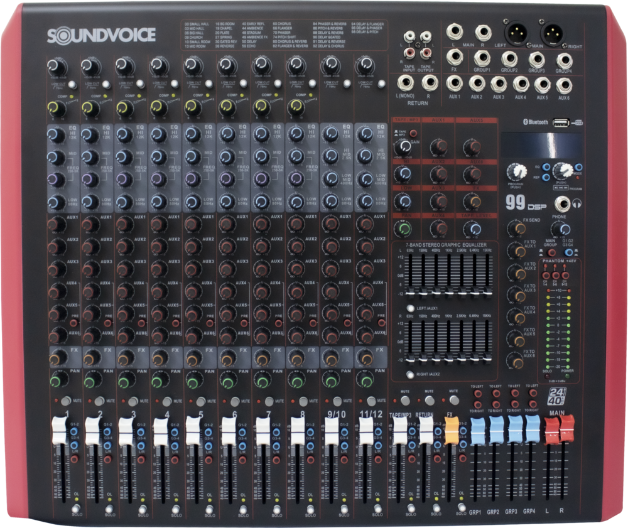Click the FX TO AUX 3 knob

(x=516, y=296)
